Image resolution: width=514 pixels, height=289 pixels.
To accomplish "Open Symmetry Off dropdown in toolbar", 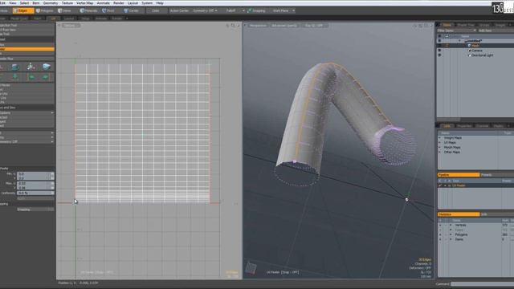I will tap(205, 10).
